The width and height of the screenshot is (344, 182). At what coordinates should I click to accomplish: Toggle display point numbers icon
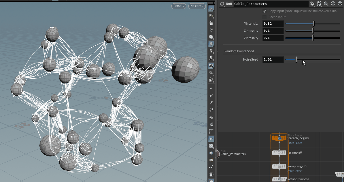click(x=211, y=110)
